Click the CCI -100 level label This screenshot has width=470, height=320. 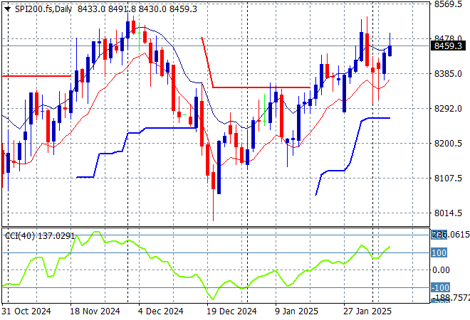440,288
